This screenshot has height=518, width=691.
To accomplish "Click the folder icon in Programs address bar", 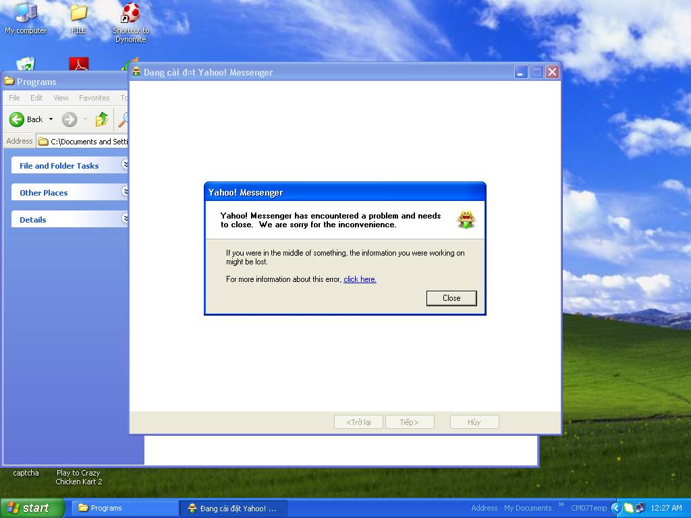I will (43, 142).
